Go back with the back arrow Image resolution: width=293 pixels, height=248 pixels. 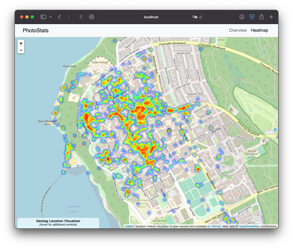(x=59, y=17)
